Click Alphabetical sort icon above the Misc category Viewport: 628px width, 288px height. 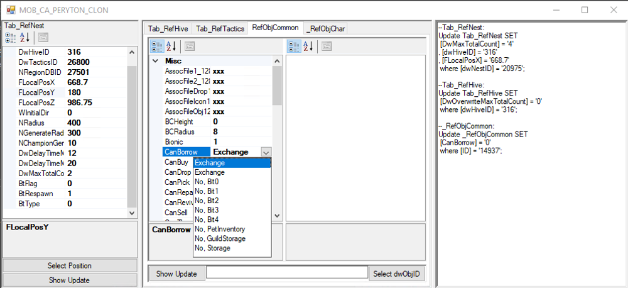click(170, 46)
